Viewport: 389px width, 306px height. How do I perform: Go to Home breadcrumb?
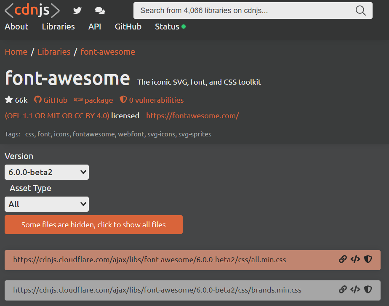point(16,52)
